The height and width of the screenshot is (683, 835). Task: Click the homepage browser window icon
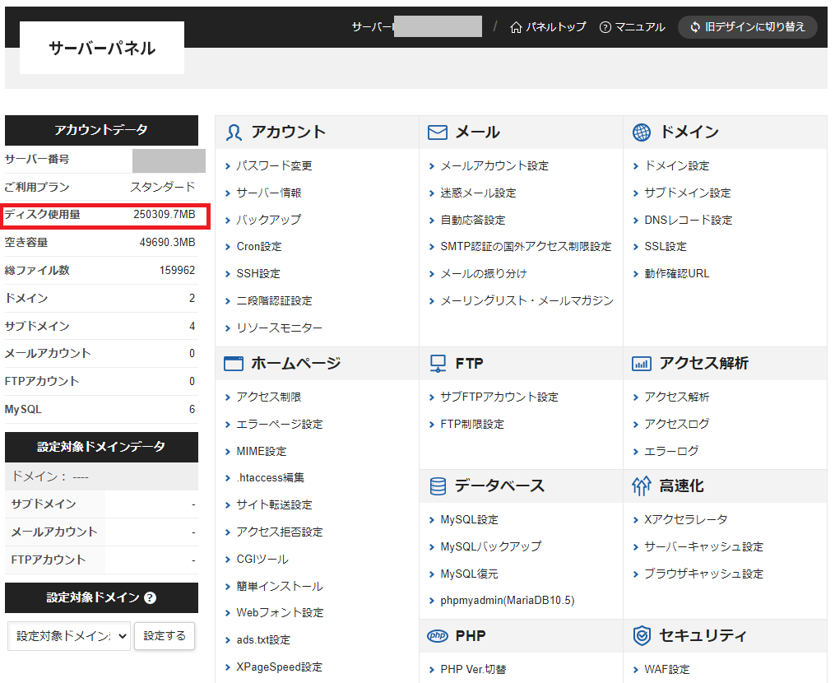point(234,364)
